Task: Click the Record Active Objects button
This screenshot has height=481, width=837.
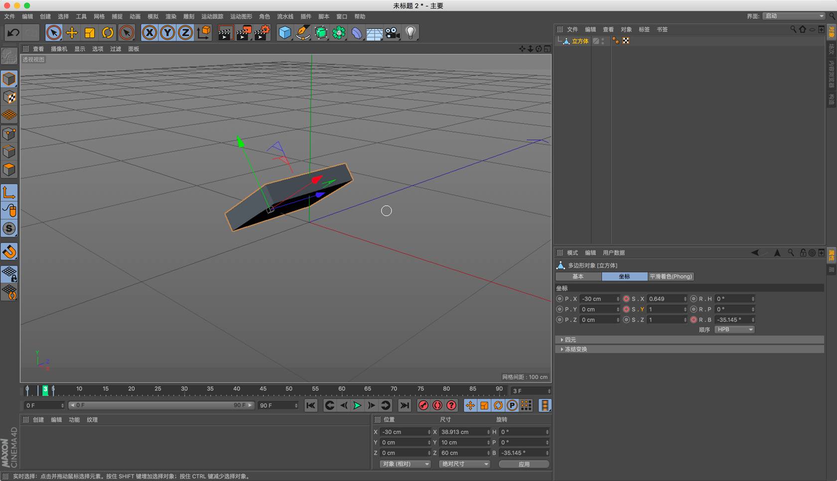Action: 423,406
